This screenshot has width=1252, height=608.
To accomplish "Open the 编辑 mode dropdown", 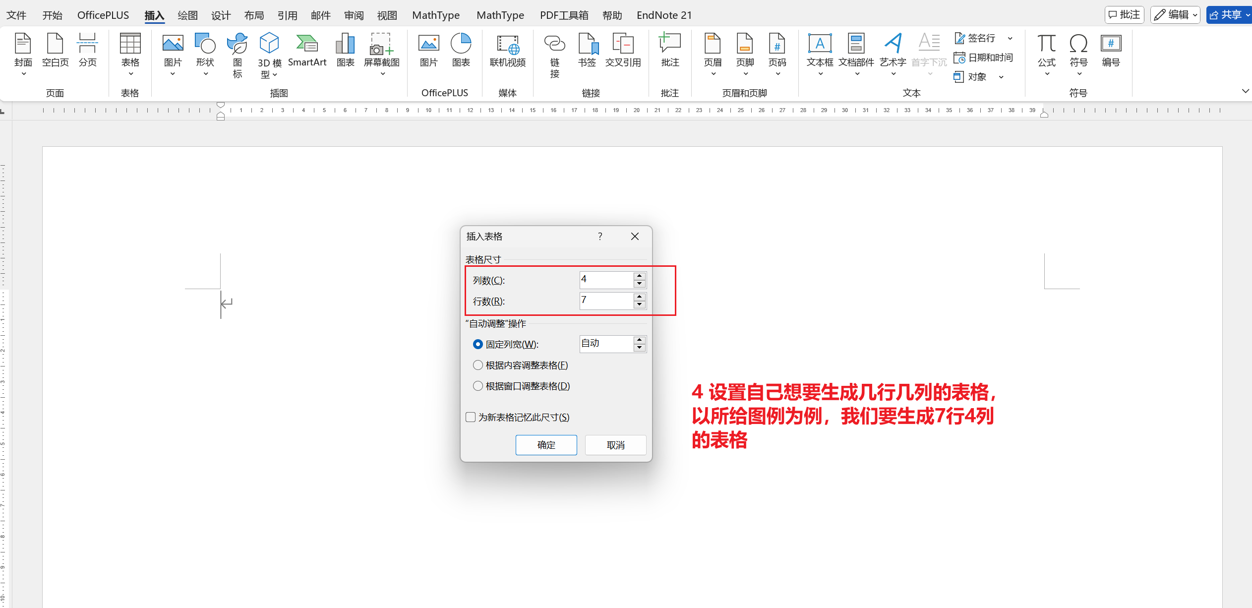I will 1175,15.
